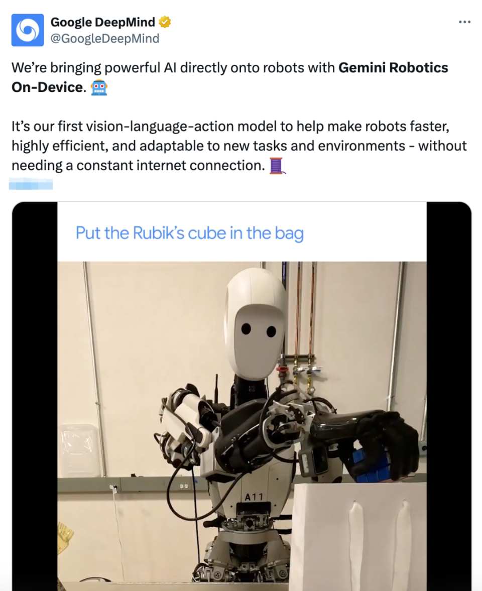
Task: Click the blue Rubik's cube in the robot's hand
Action: point(369,466)
